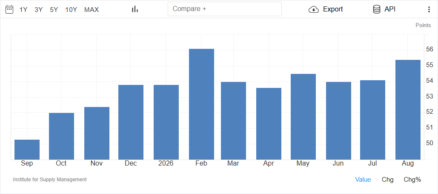Click the Jul bar in chart
The height and width of the screenshot is (194, 438).
pos(372,120)
